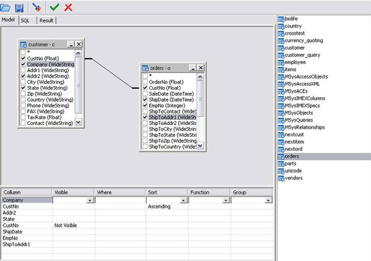371x261 pixels.
Task: Open the Visible dropdown for Company row
Action: (x=90, y=200)
